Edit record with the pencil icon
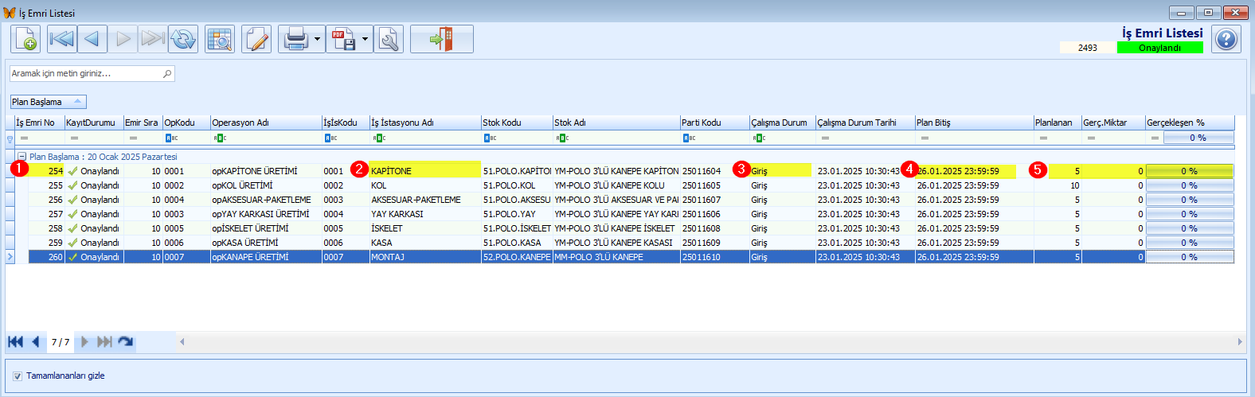This screenshot has width=1255, height=397. (256, 39)
